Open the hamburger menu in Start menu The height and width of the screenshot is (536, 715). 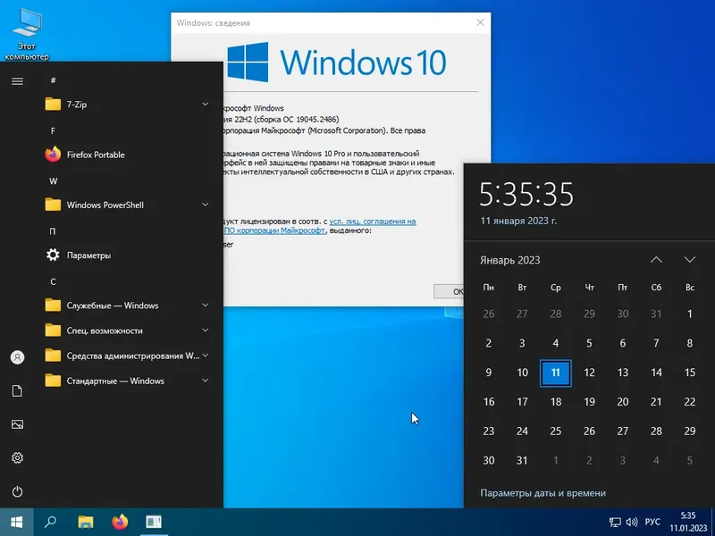pyautogui.click(x=16, y=81)
